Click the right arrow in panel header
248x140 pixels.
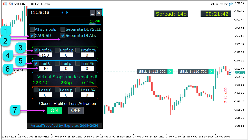[67, 13]
